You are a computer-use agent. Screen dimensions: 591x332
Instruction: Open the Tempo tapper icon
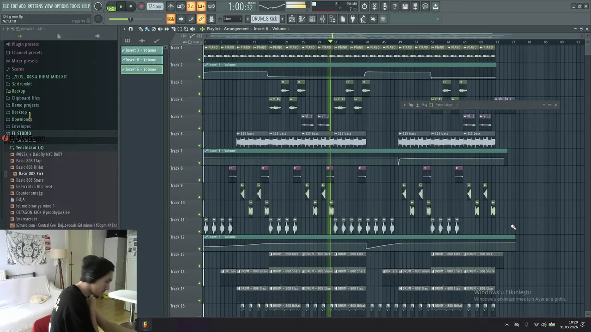pos(363,19)
